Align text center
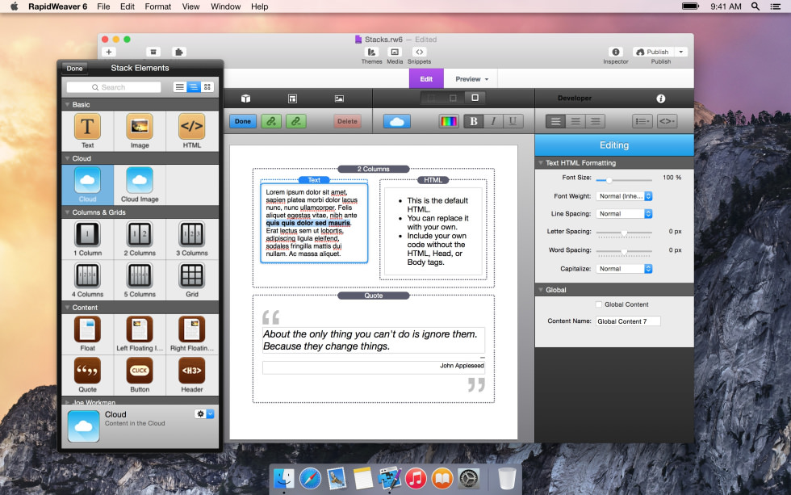791x495 pixels. tap(575, 121)
